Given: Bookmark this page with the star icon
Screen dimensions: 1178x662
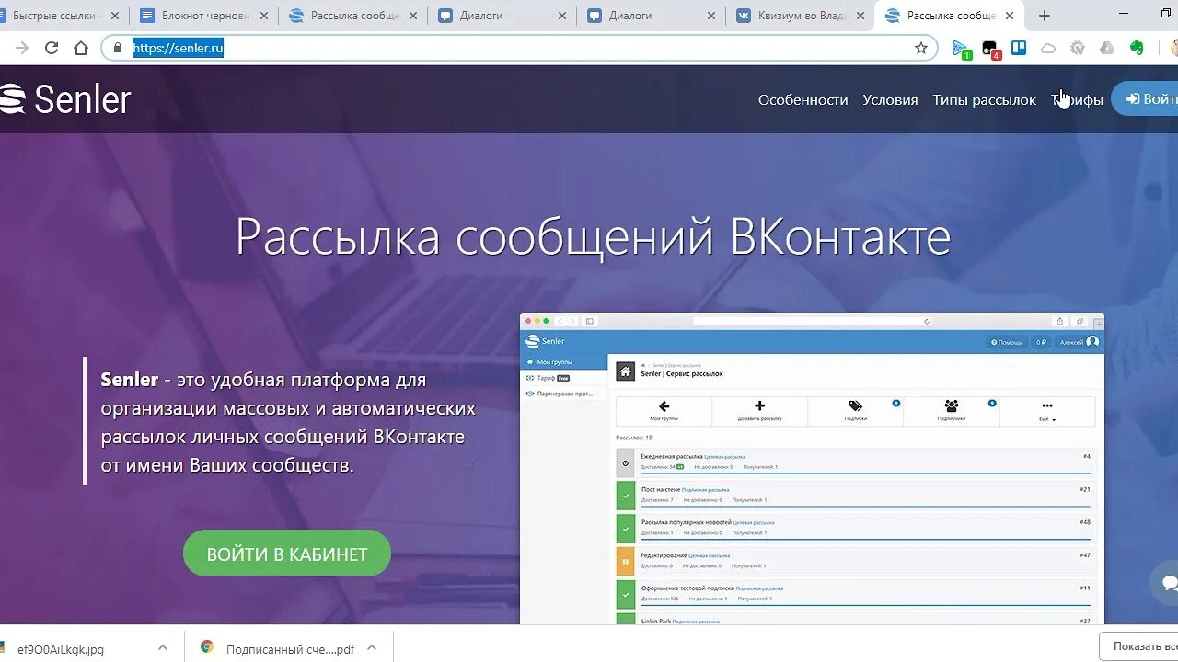Looking at the screenshot, I should pos(921,48).
